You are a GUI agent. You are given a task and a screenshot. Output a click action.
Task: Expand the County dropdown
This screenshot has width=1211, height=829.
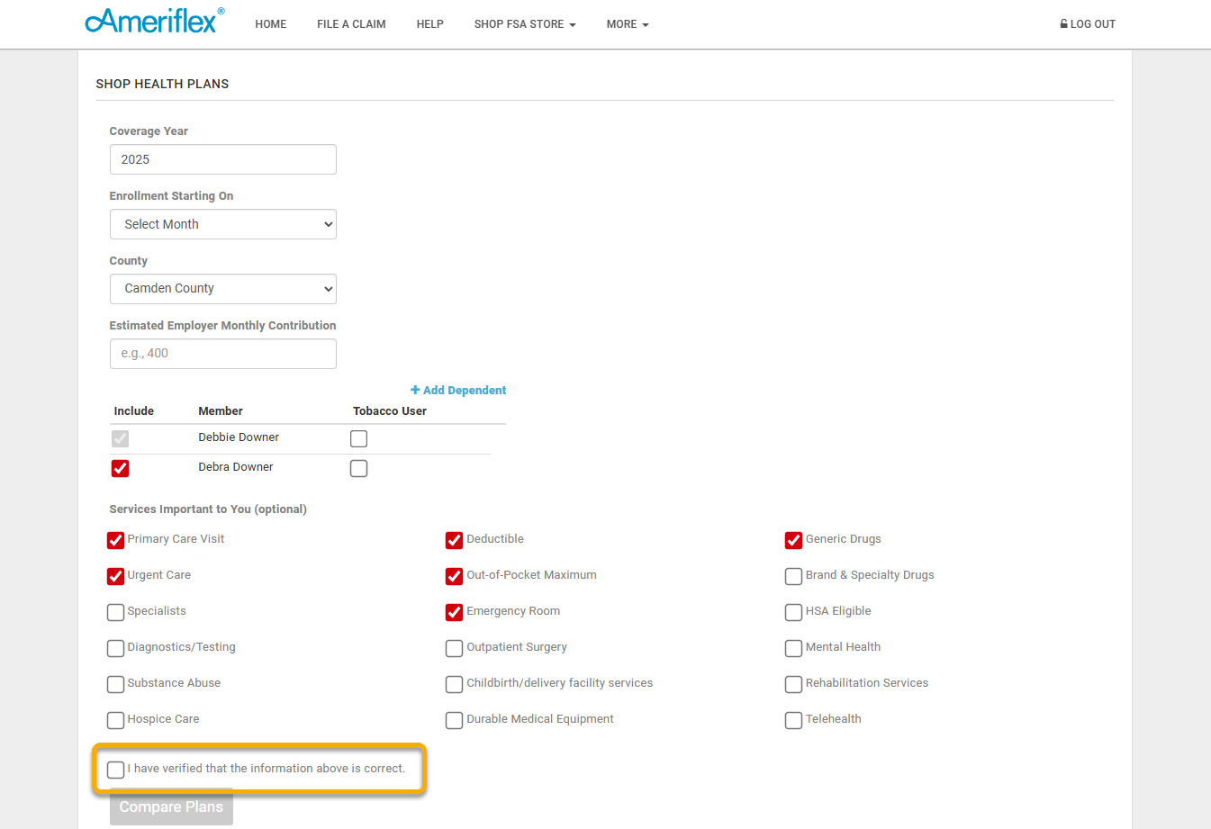click(x=222, y=289)
